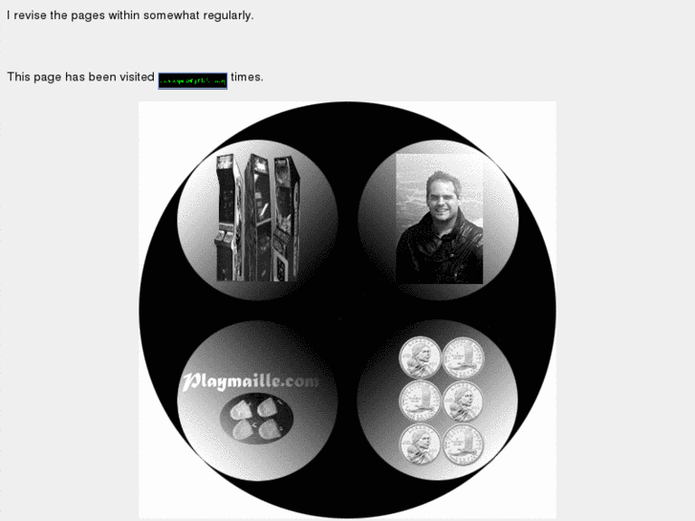Click the top-right eagle coin
Screen dimensions: 695x521
click(464, 358)
